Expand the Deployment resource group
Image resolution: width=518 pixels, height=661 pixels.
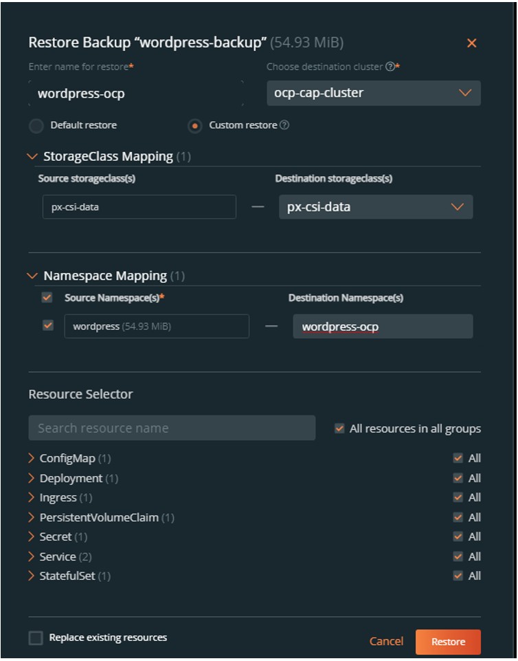click(x=31, y=478)
